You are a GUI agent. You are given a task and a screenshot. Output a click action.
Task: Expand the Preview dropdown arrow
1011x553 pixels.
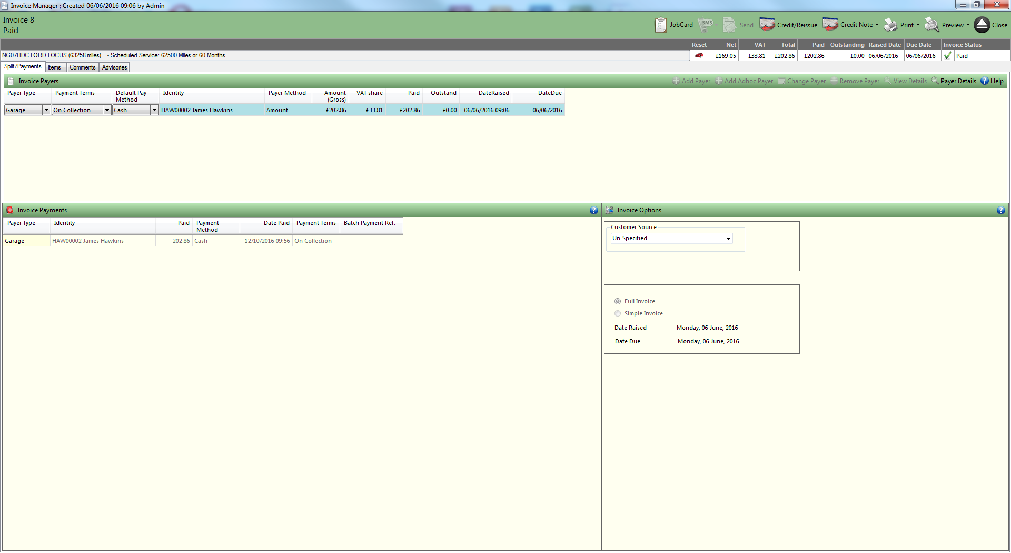click(968, 25)
